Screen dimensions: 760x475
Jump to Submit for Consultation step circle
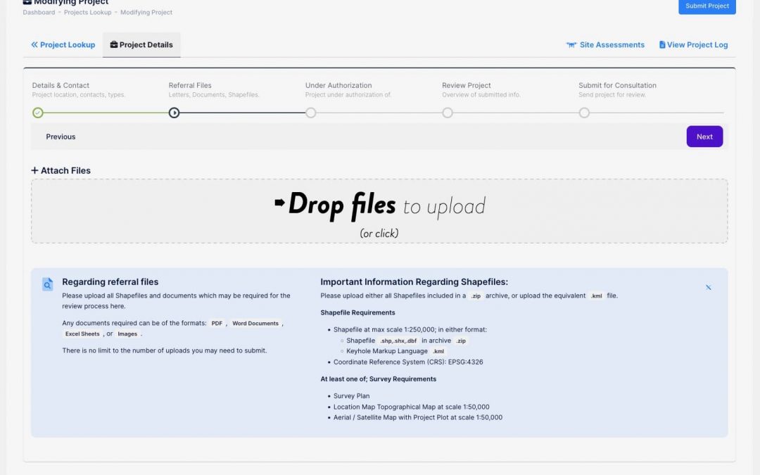coord(584,113)
